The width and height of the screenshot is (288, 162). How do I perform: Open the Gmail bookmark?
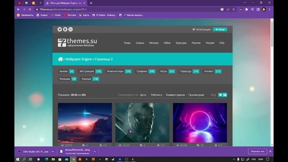coord(56,15)
